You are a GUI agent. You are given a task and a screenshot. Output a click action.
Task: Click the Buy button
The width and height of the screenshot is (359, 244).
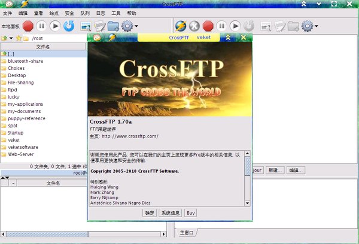(x=190, y=213)
